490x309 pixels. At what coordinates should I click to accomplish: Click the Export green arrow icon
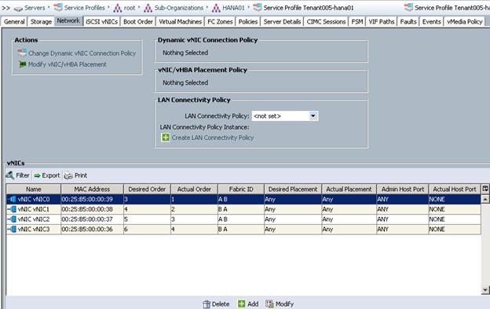tap(37, 175)
